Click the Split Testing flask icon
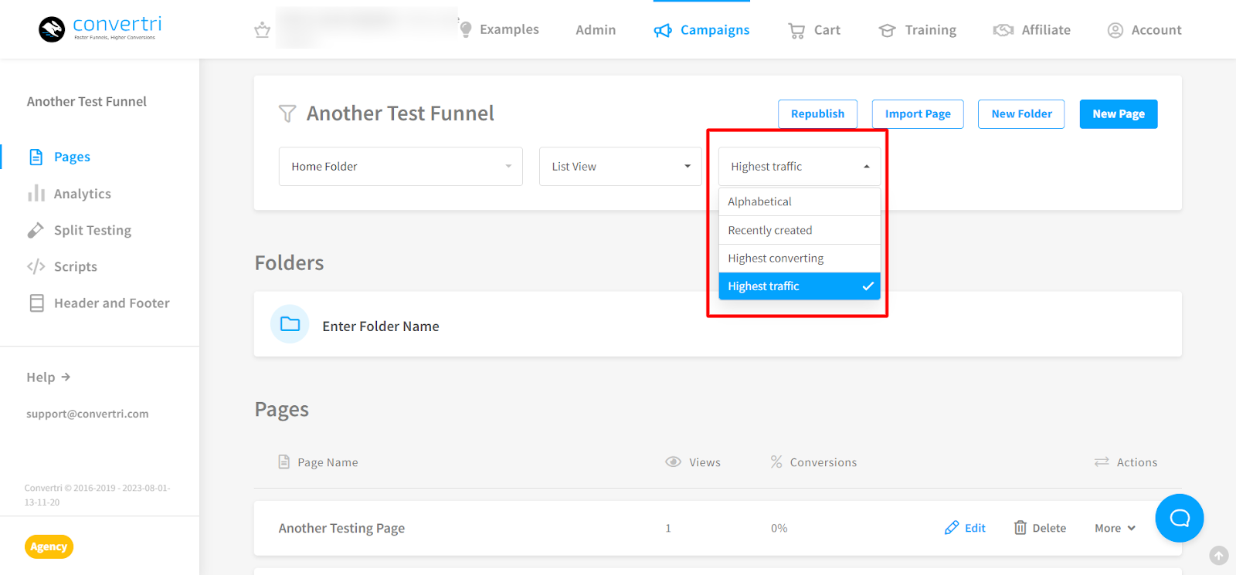Image resolution: width=1236 pixels, height=575 pixels. [x=36, y=230]
